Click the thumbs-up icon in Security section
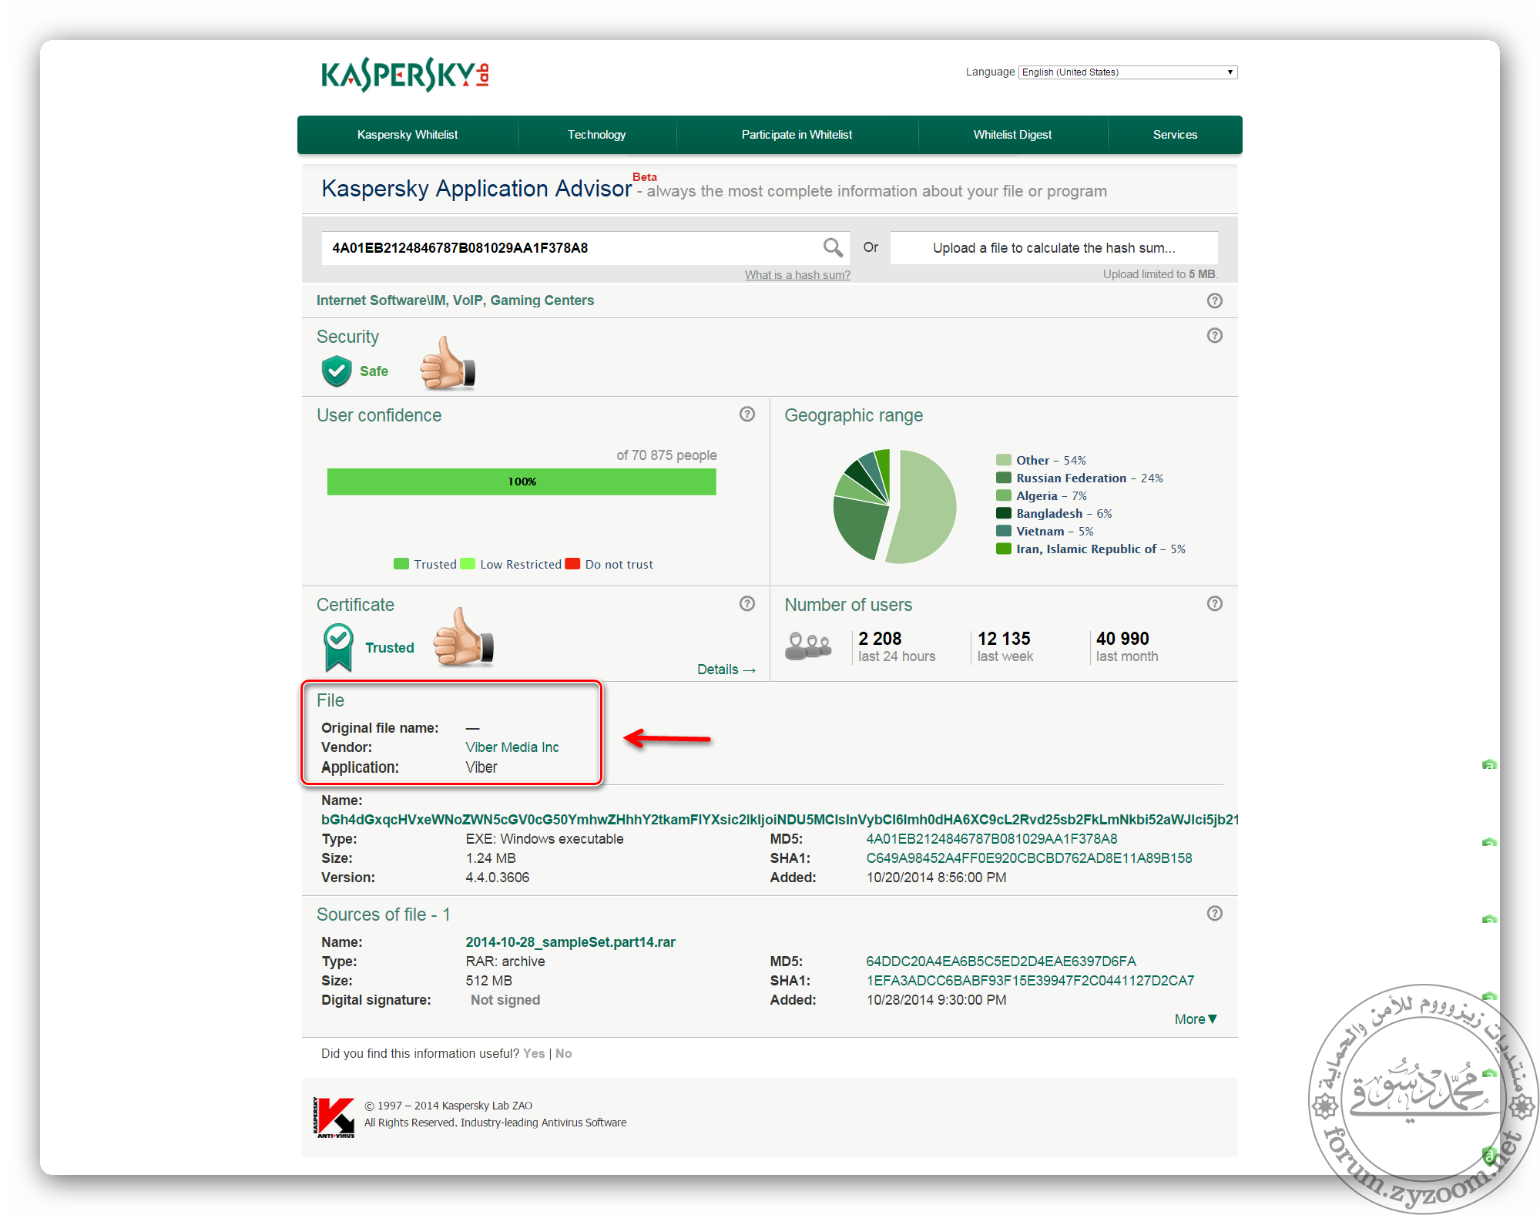 point(448,363)
